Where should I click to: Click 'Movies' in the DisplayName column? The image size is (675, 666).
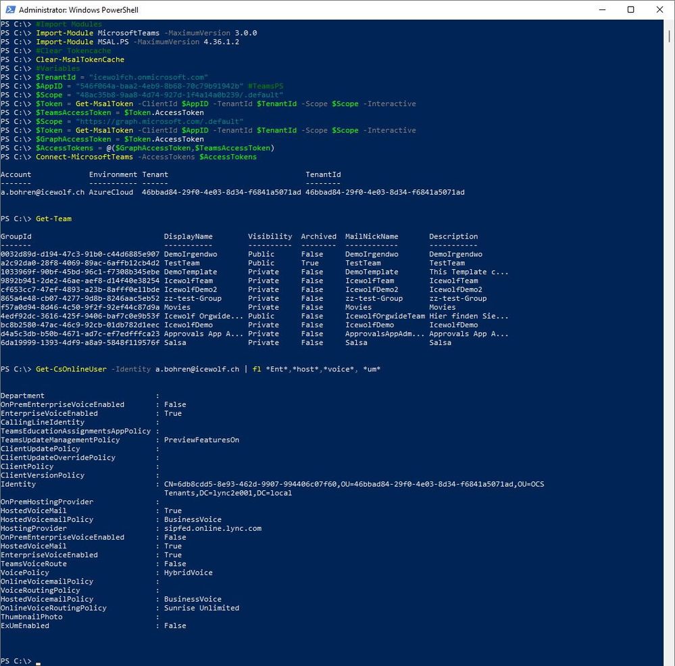point(177,307)
